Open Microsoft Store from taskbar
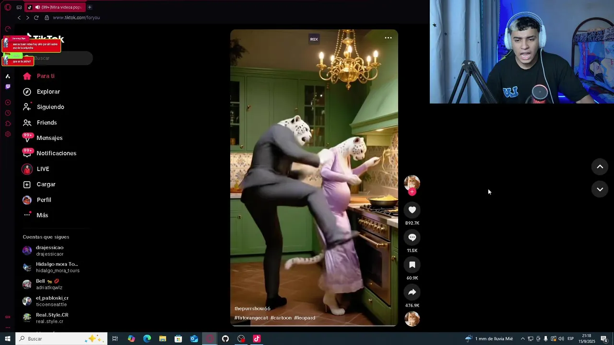Image resolution: width=614 pixels, height=345 pixels. coord(178,339)
